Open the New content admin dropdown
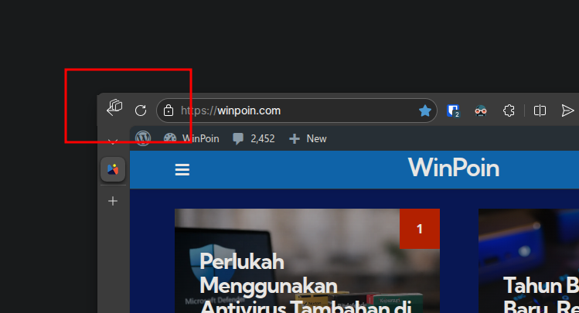The height and width of the screenshot is (313, 579). coord(308,138)
